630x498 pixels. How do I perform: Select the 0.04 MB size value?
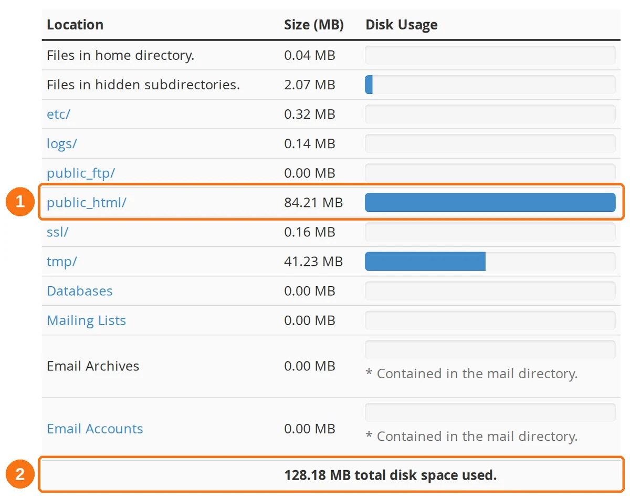click(x=310, y=55)
